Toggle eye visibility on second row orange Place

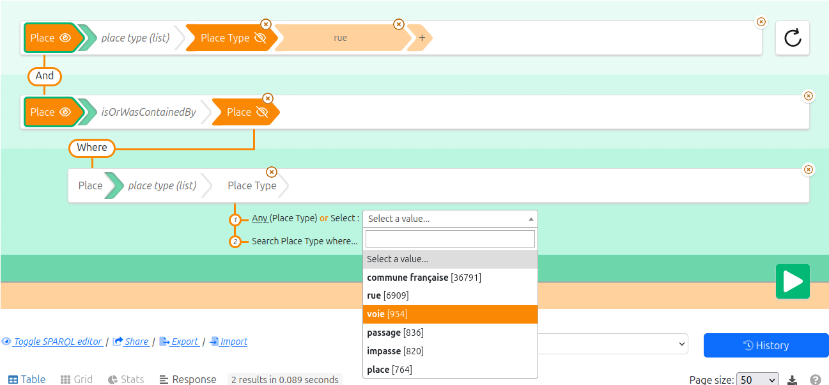pyautogui.click(x=65, y=112)
